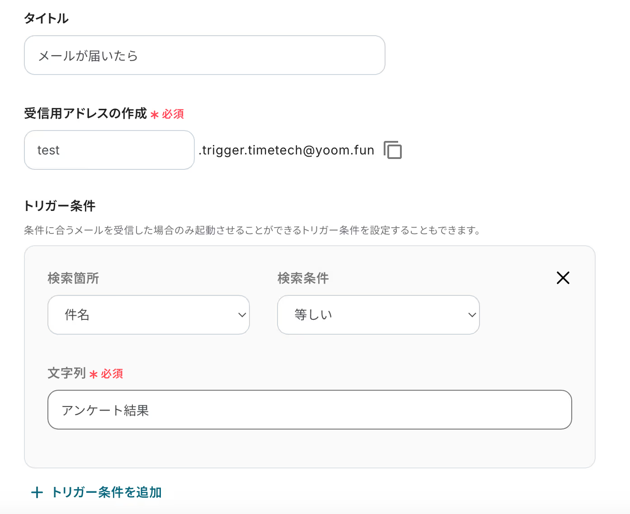This screenshot has height=514, width=630.
Task: Click the chevron arrow on 件名 dropdown
Action: (x=242, y=315)
